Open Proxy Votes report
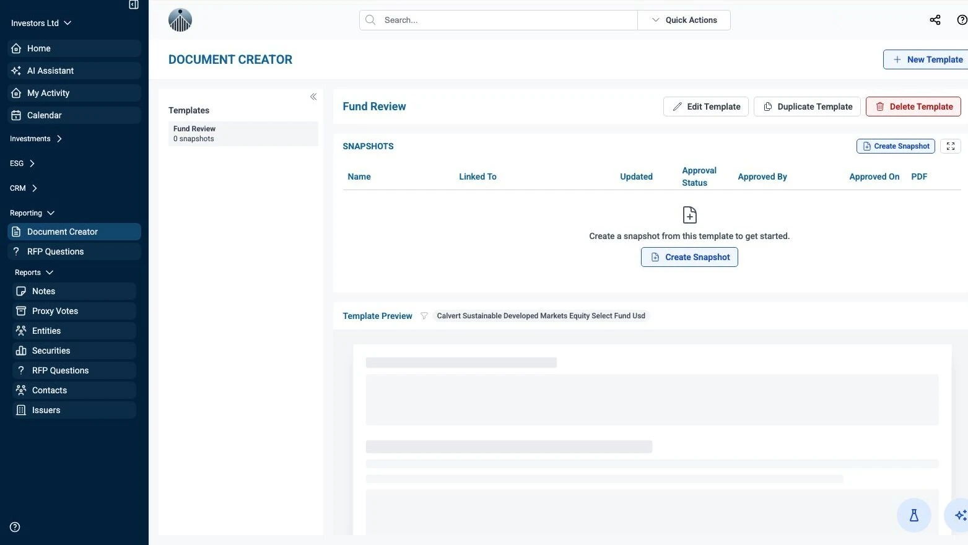Screen dimensions: 968x545 click(x=74, y=311)
